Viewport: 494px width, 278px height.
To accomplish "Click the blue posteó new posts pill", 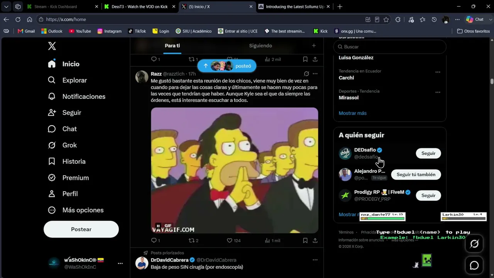I will click(227, 66).
